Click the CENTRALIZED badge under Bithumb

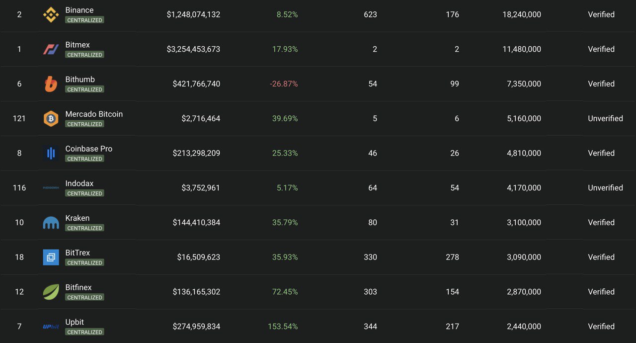tap(84, 89)
